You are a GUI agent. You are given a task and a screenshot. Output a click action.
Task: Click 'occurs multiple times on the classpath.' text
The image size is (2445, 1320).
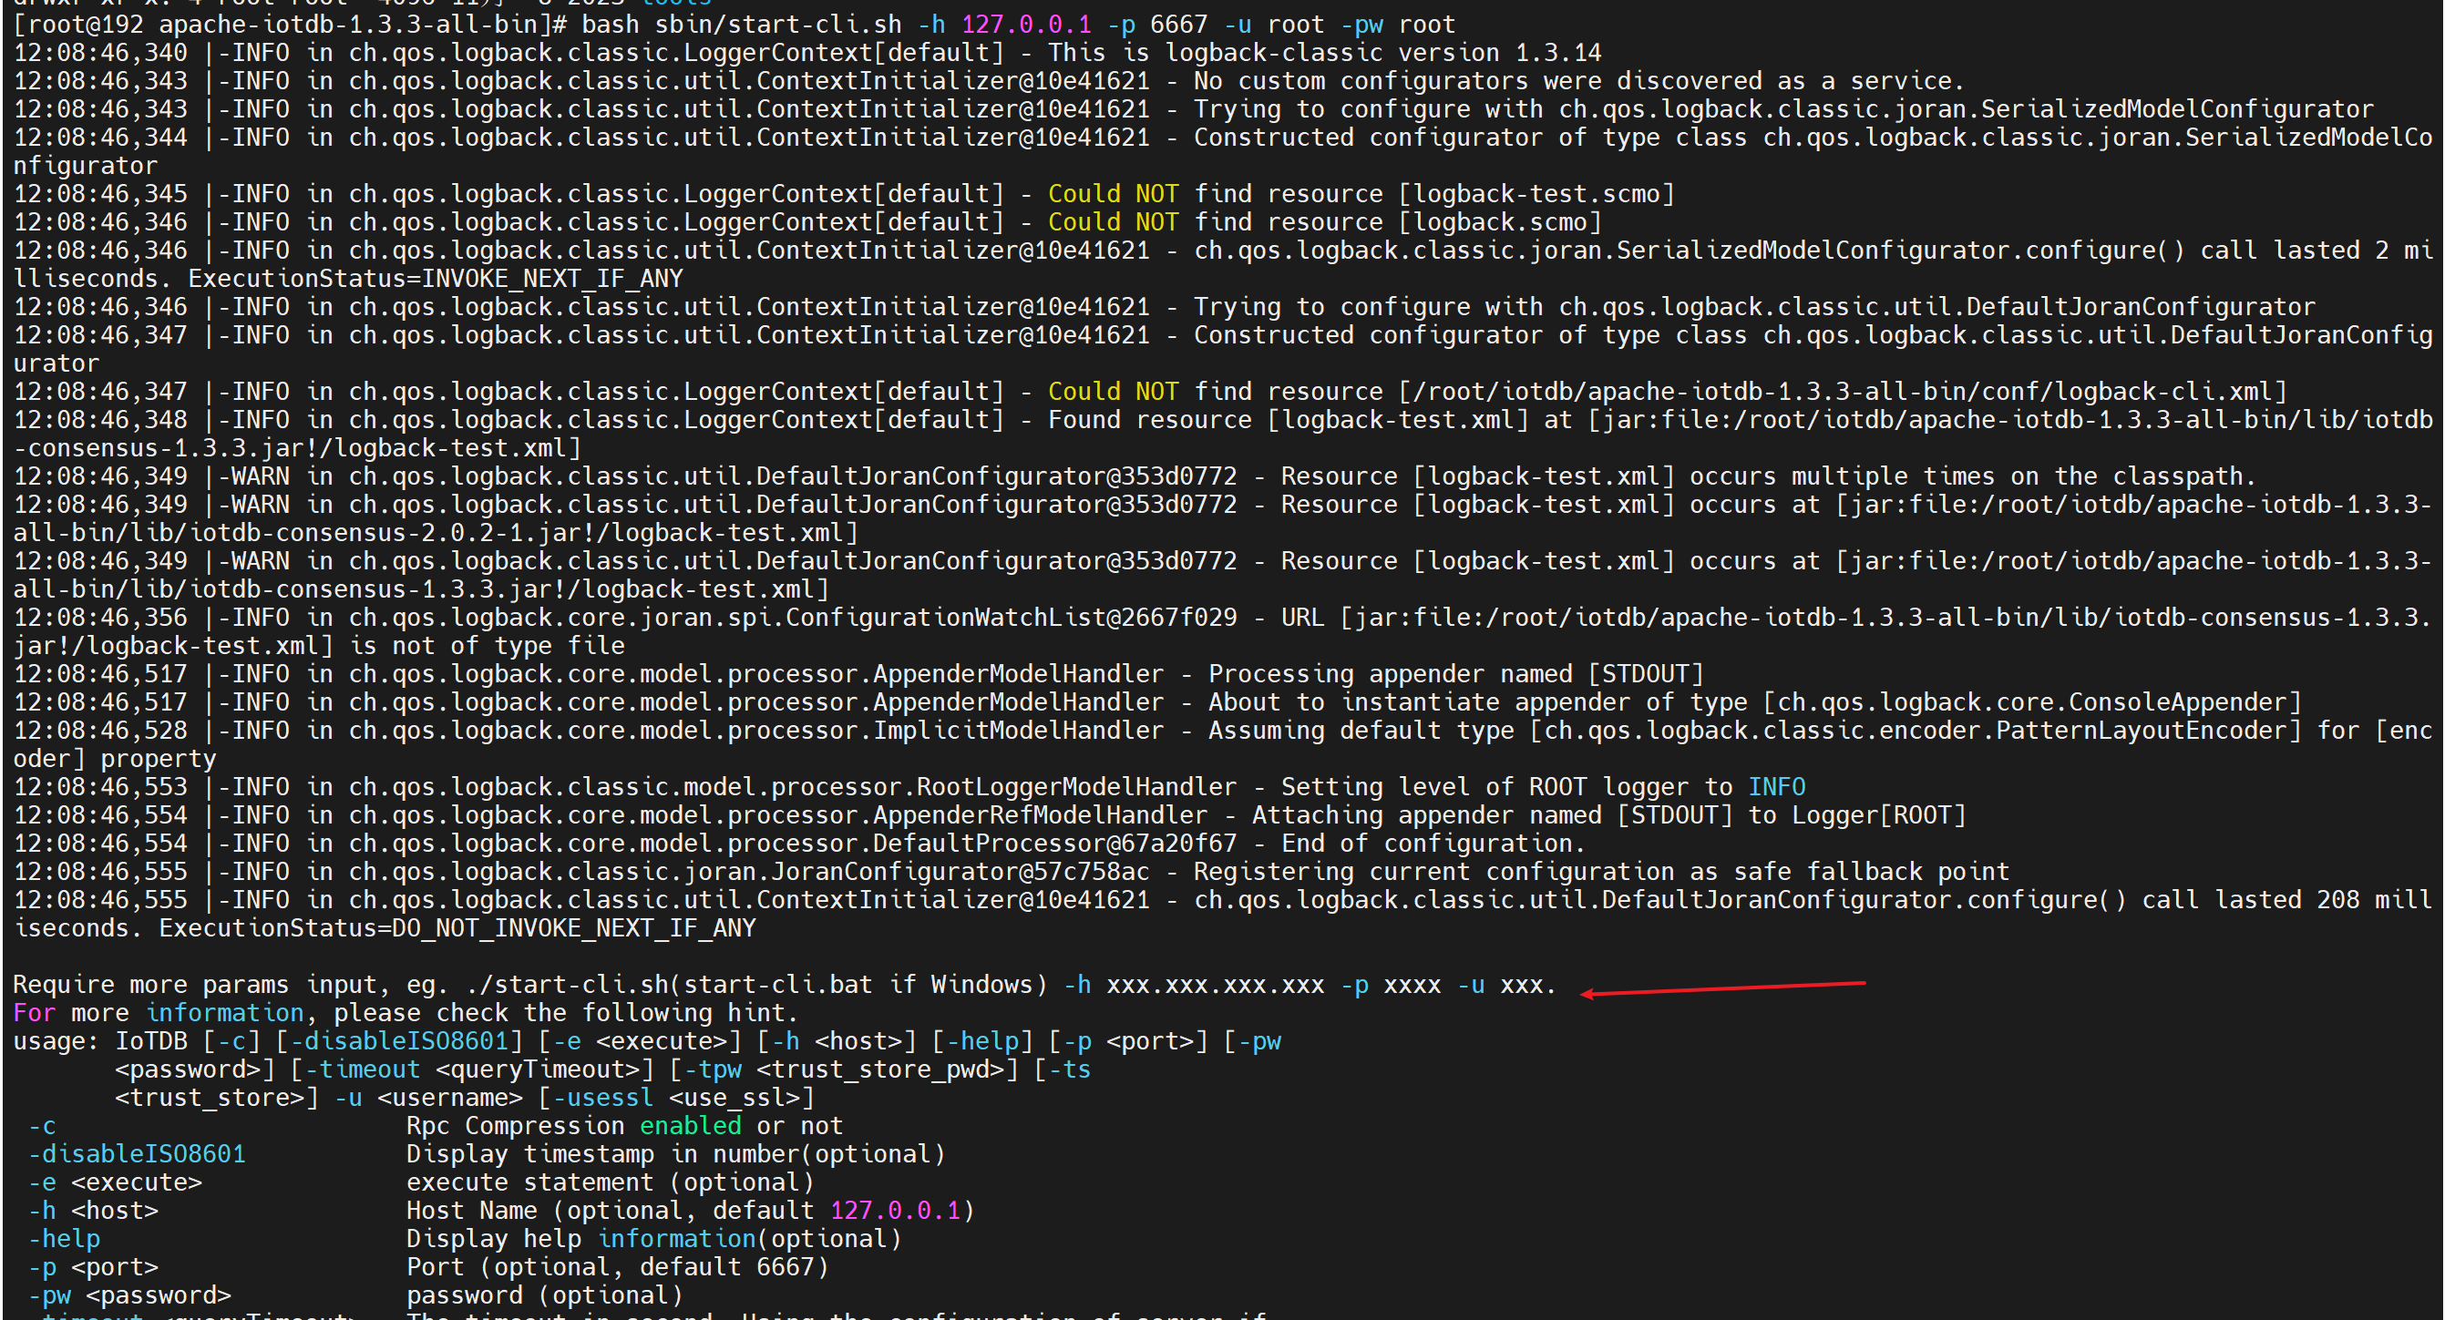(1972, 476)
